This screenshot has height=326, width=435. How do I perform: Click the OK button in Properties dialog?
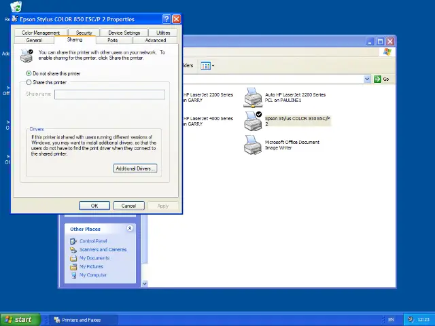click(94, 206)
